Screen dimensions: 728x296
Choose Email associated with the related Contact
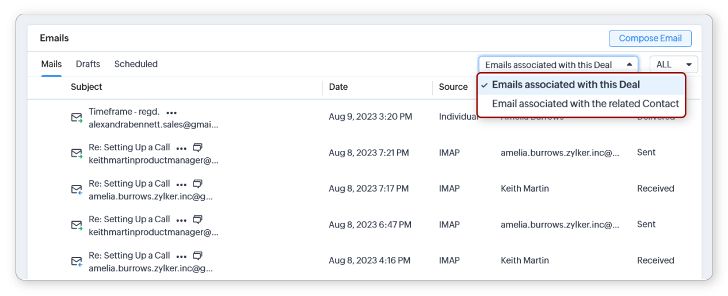point(585,104)
